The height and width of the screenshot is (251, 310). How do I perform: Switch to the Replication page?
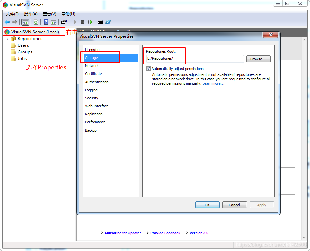click(x=110, y=114)
